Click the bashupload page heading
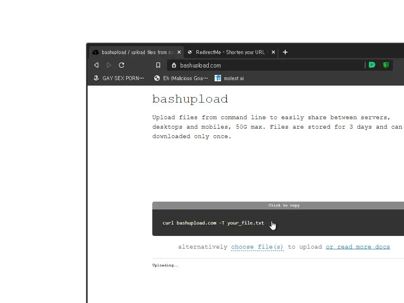404x303 pixels. tap(190, 99)
